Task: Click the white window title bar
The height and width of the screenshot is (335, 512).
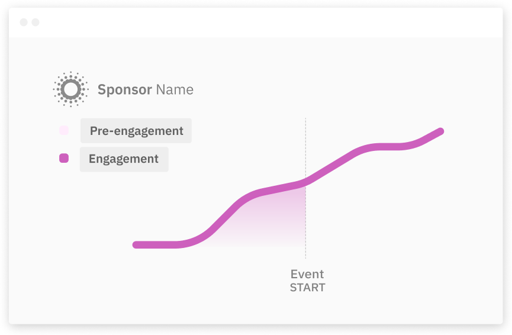Action: coord(256,22)
